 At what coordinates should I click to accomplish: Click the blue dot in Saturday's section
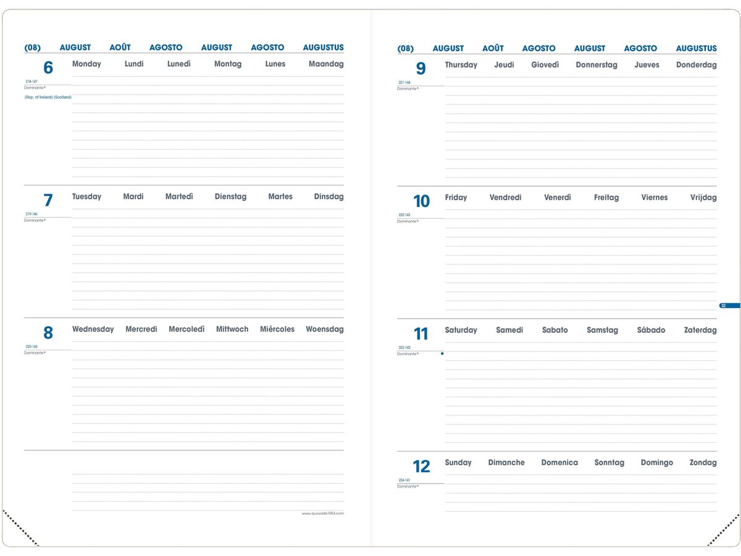[442, 353]
